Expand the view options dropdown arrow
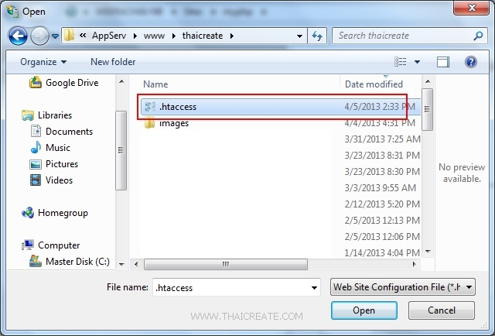Image resolution: width=495 pixels, height=336 pixels. 417,62
